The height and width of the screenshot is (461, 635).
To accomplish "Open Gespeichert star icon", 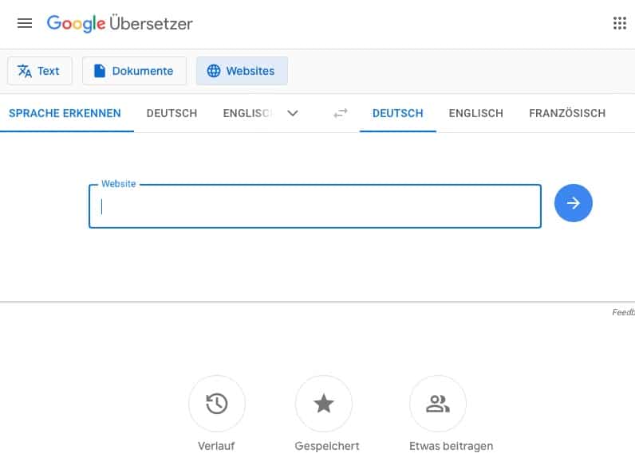I will 323,404.
